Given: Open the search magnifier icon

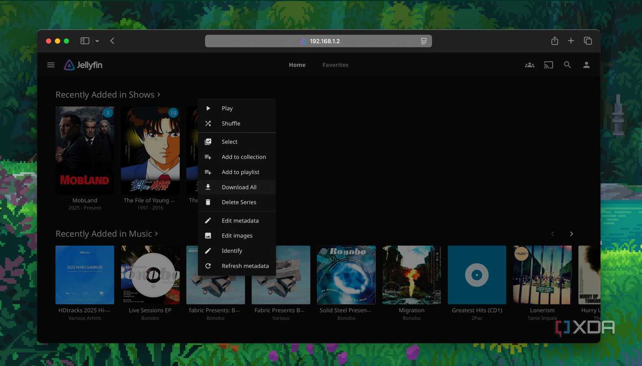Looking at the screenshot, I should tap(567, 65).
